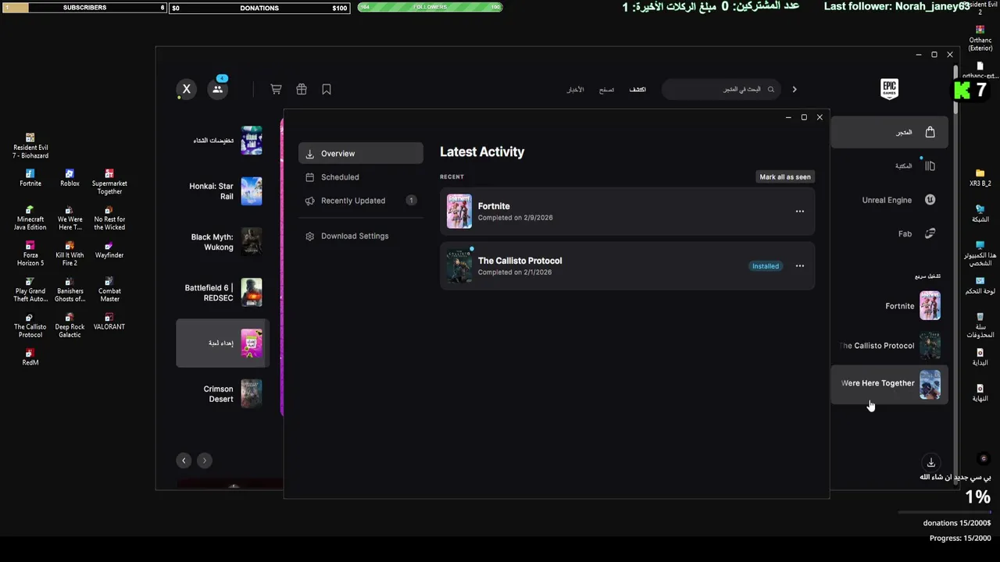Click the Epic Games logo

coord(889,89)
